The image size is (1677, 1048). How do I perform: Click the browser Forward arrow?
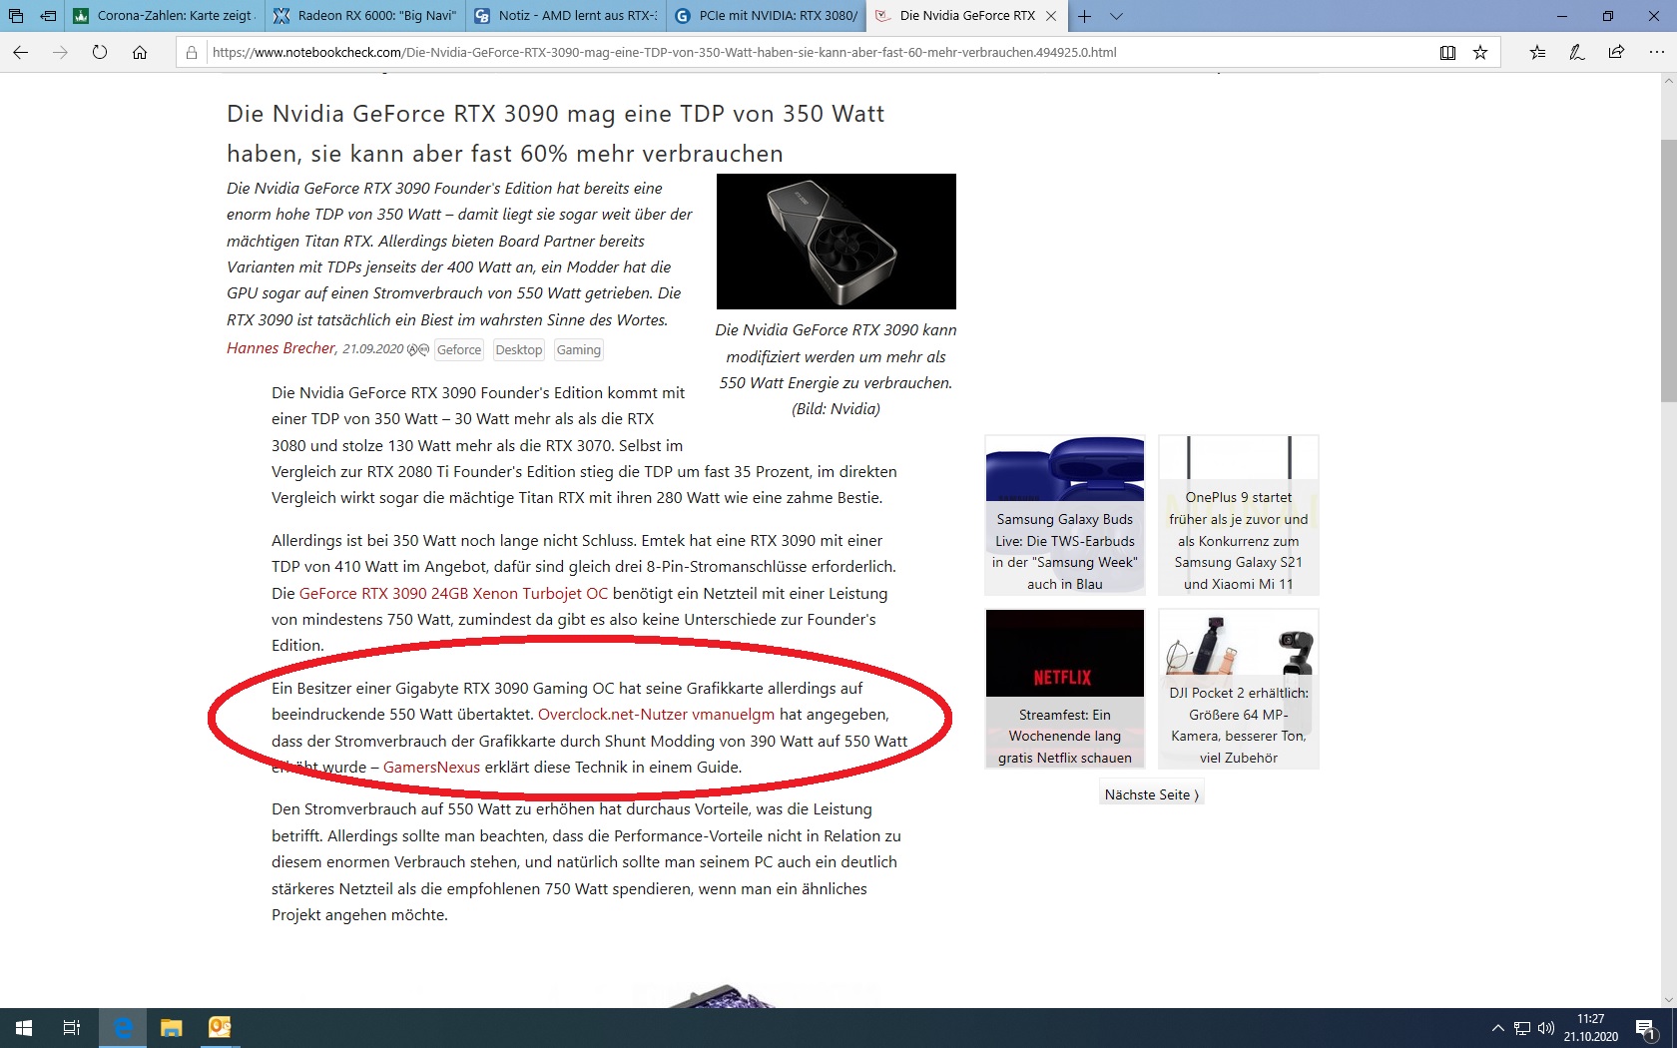pos(60,53)
